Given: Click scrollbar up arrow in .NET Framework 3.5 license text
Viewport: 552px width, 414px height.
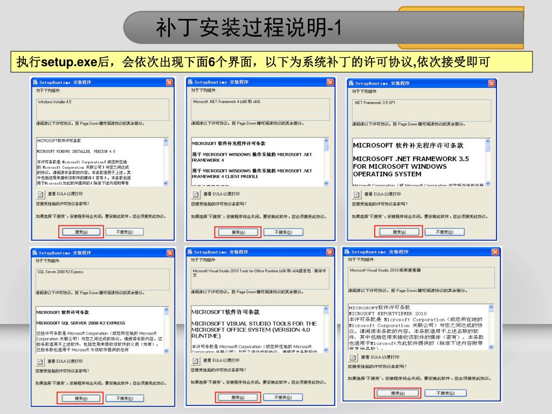Looking at the screenshot, I should click(x=487, y=142).
